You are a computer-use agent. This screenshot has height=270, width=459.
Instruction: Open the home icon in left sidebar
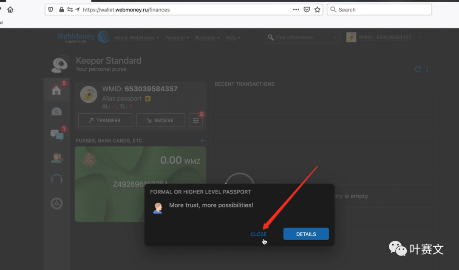[x=56, y=90]
